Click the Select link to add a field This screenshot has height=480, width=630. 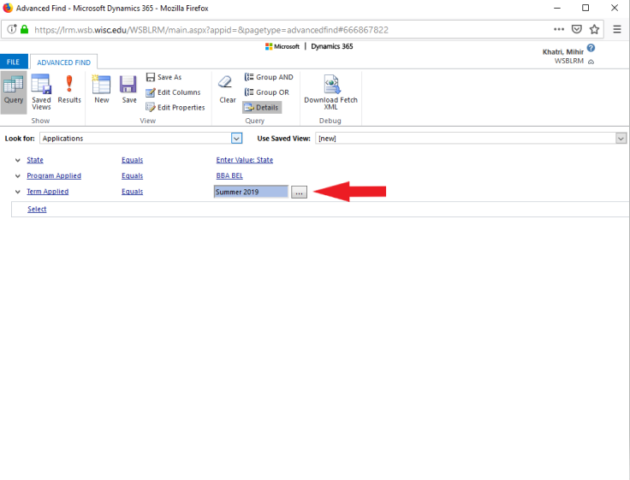pos(37,209)
